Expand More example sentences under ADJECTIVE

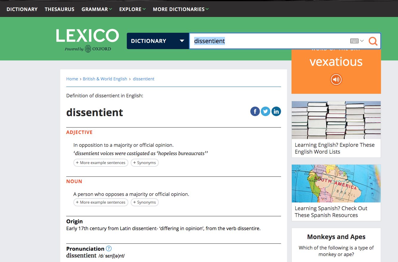pyautogui.click(x=101, y=163)
